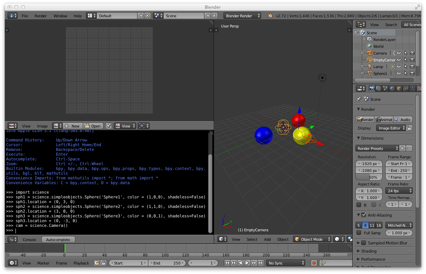Hide Lamp with its eye icon

coord(399,67)
